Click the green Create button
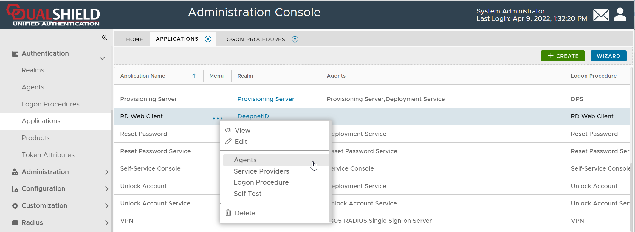This screenshot has height=232, width=635. coord(563,56)
